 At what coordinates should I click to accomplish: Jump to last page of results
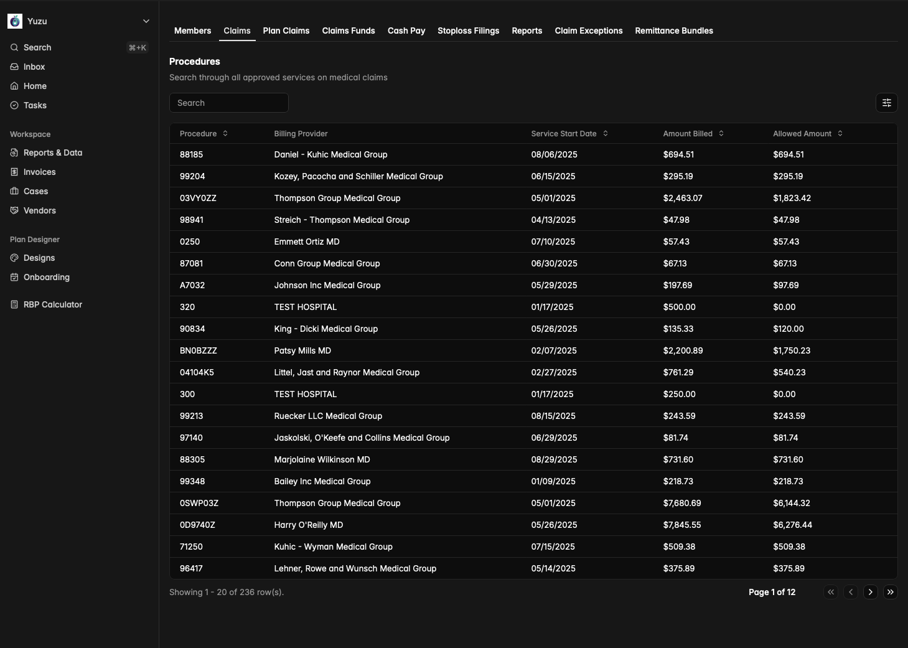click(891, 592)
